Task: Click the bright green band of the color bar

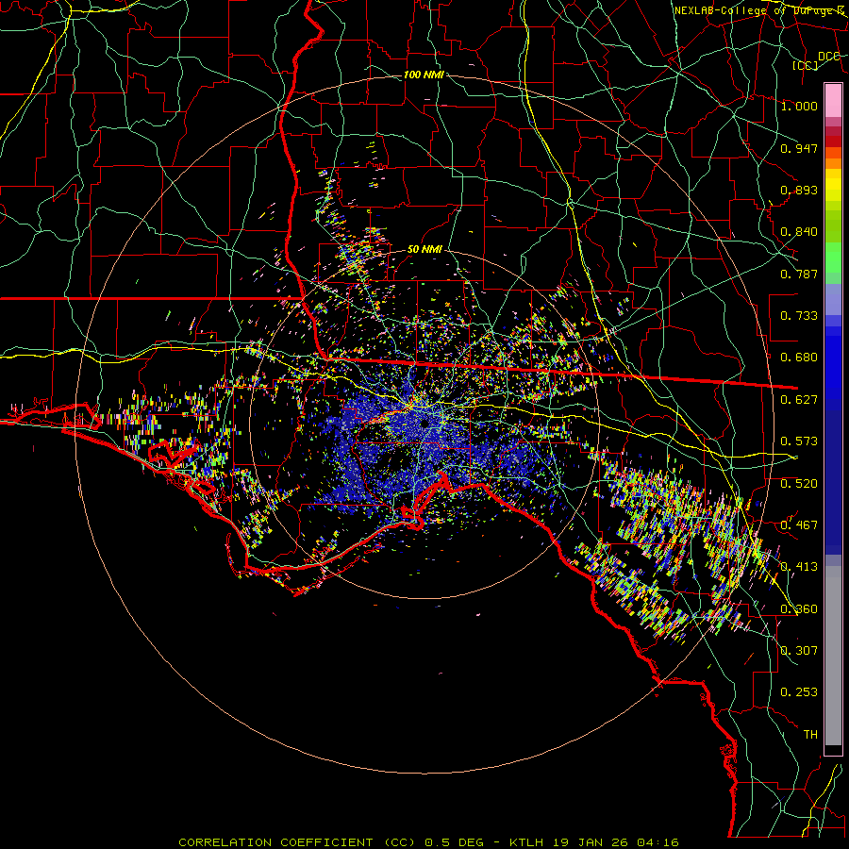Action: [x=833, y=258]
